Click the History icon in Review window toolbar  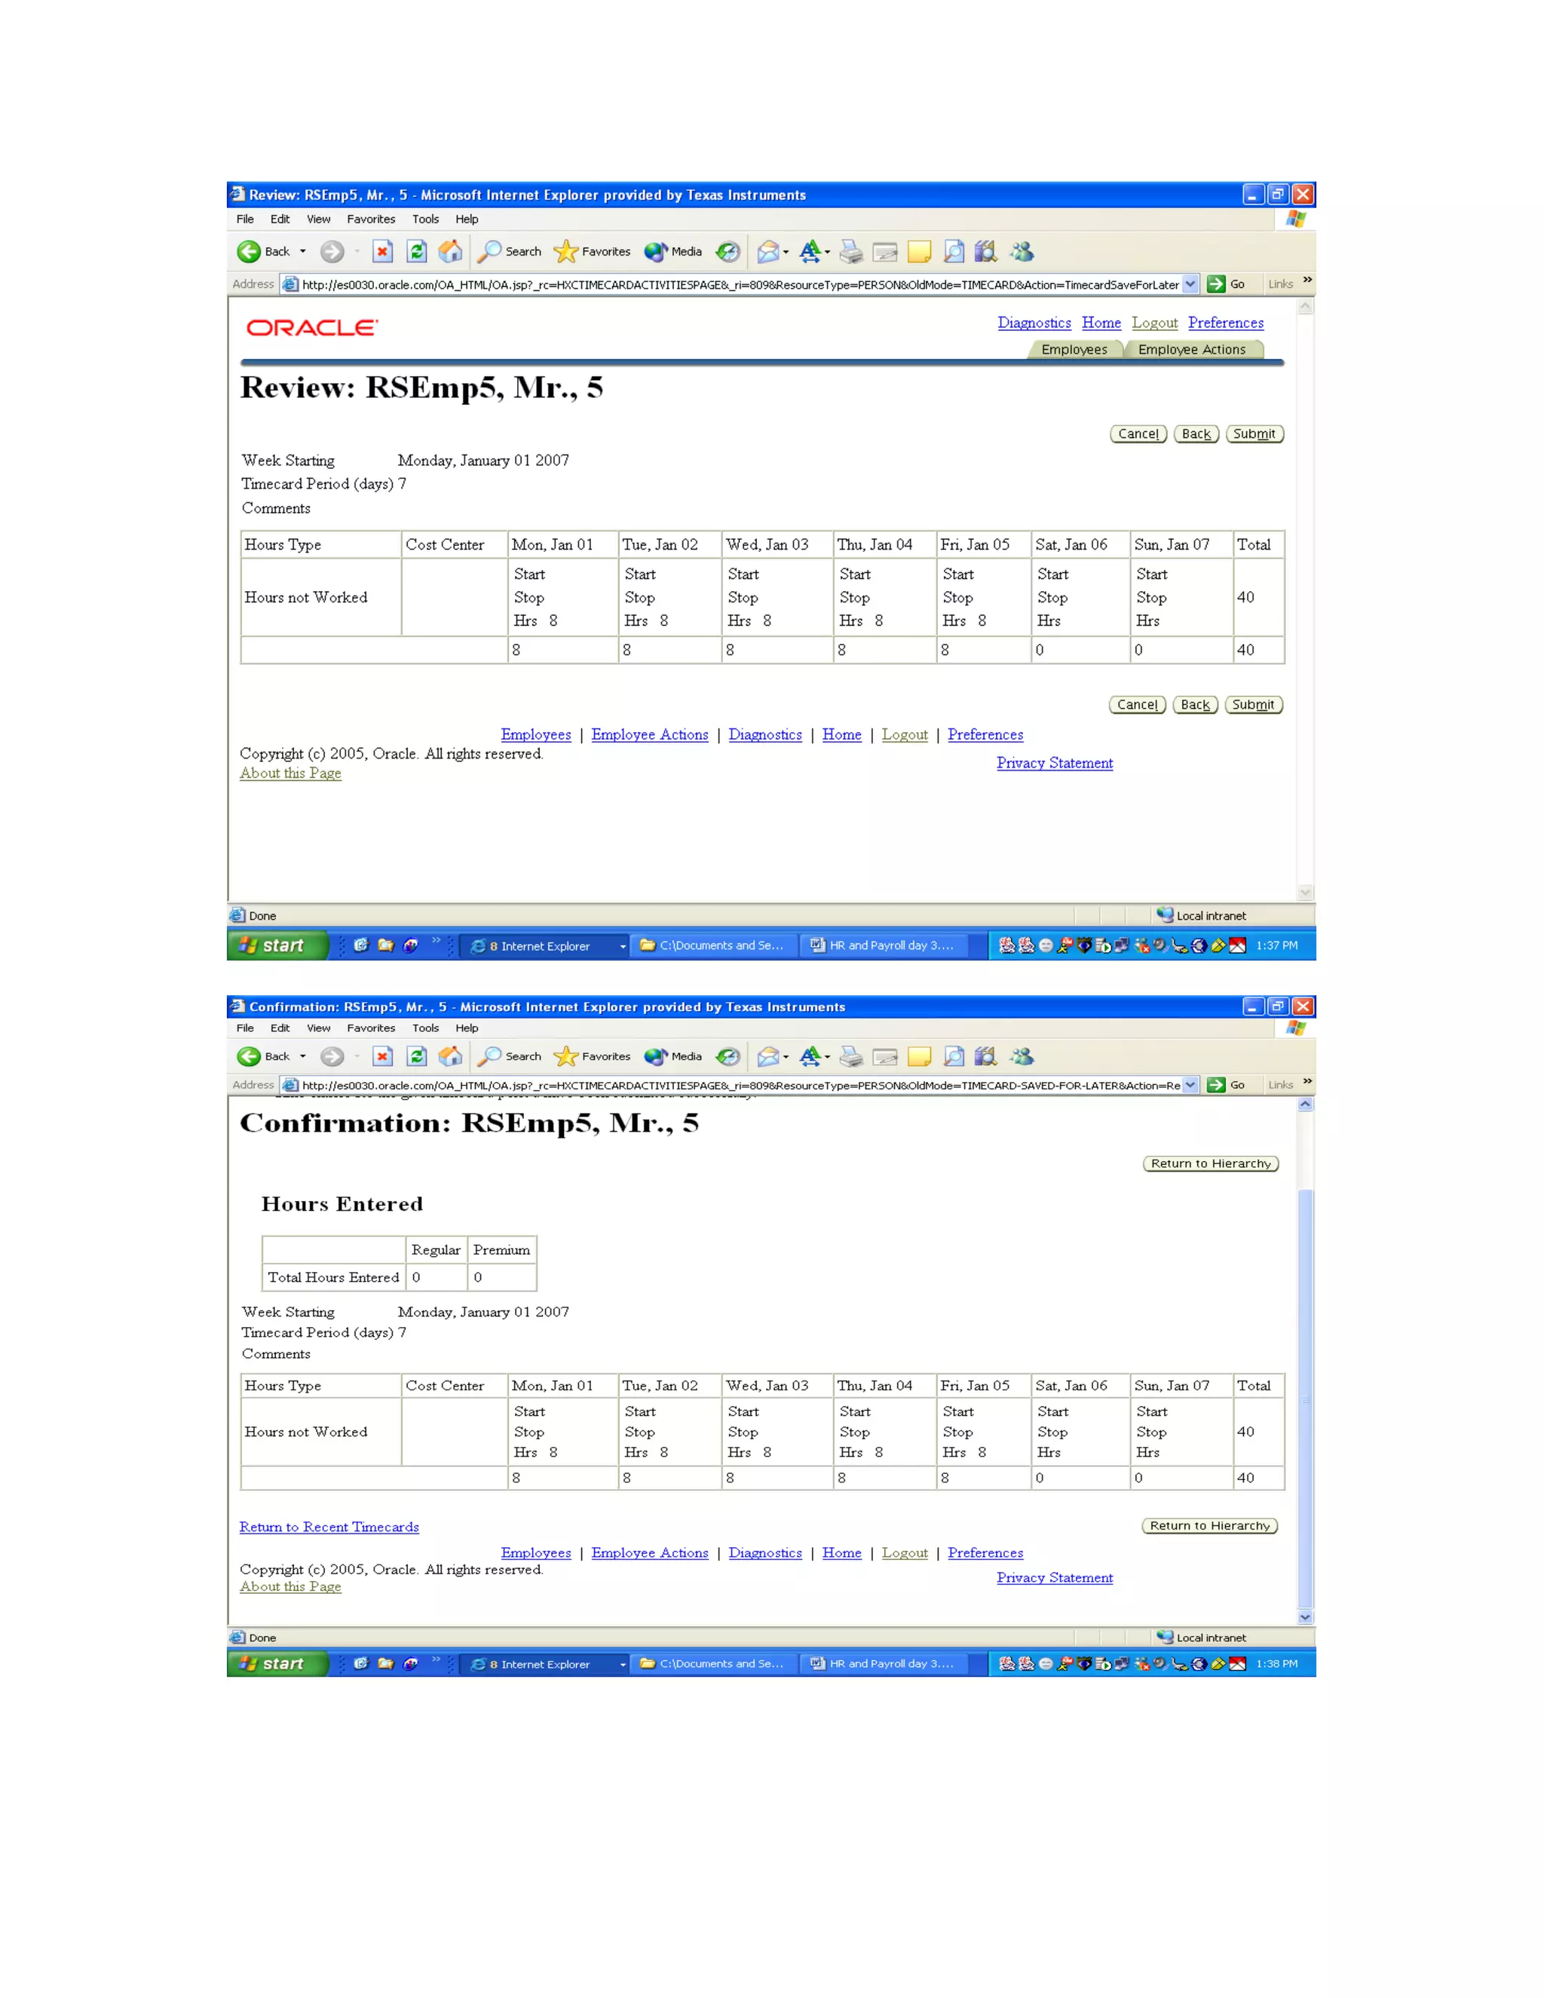728,252
